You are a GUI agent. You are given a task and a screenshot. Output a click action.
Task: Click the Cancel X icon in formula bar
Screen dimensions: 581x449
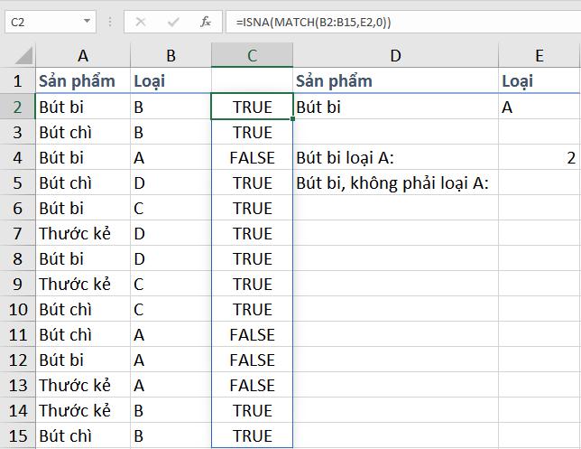point(140,21)
